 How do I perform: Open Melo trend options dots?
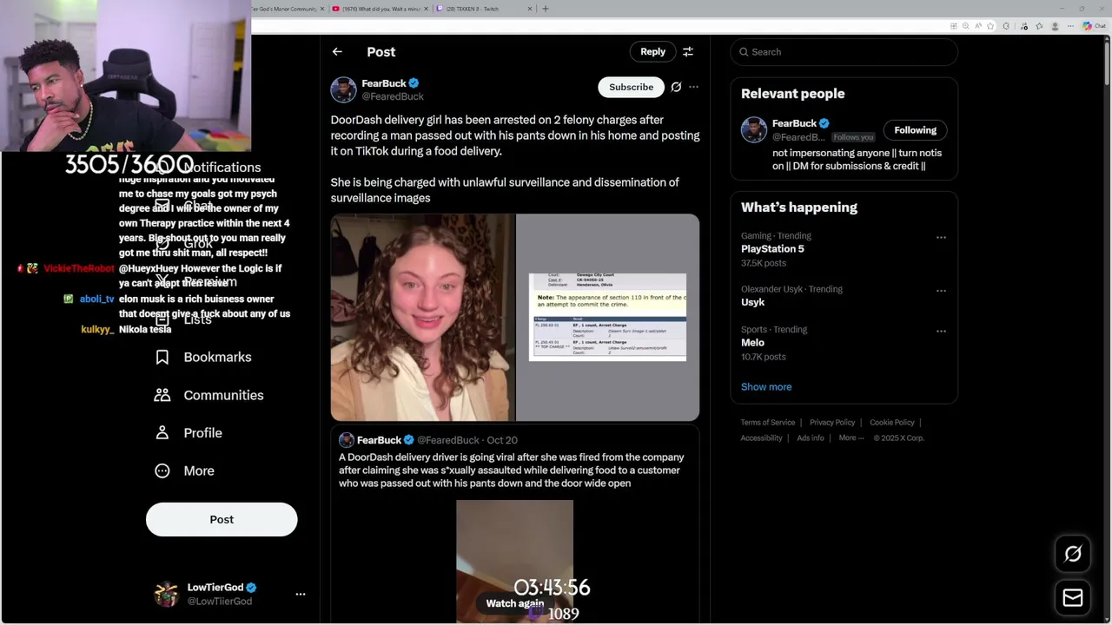[x=941, y=331]
